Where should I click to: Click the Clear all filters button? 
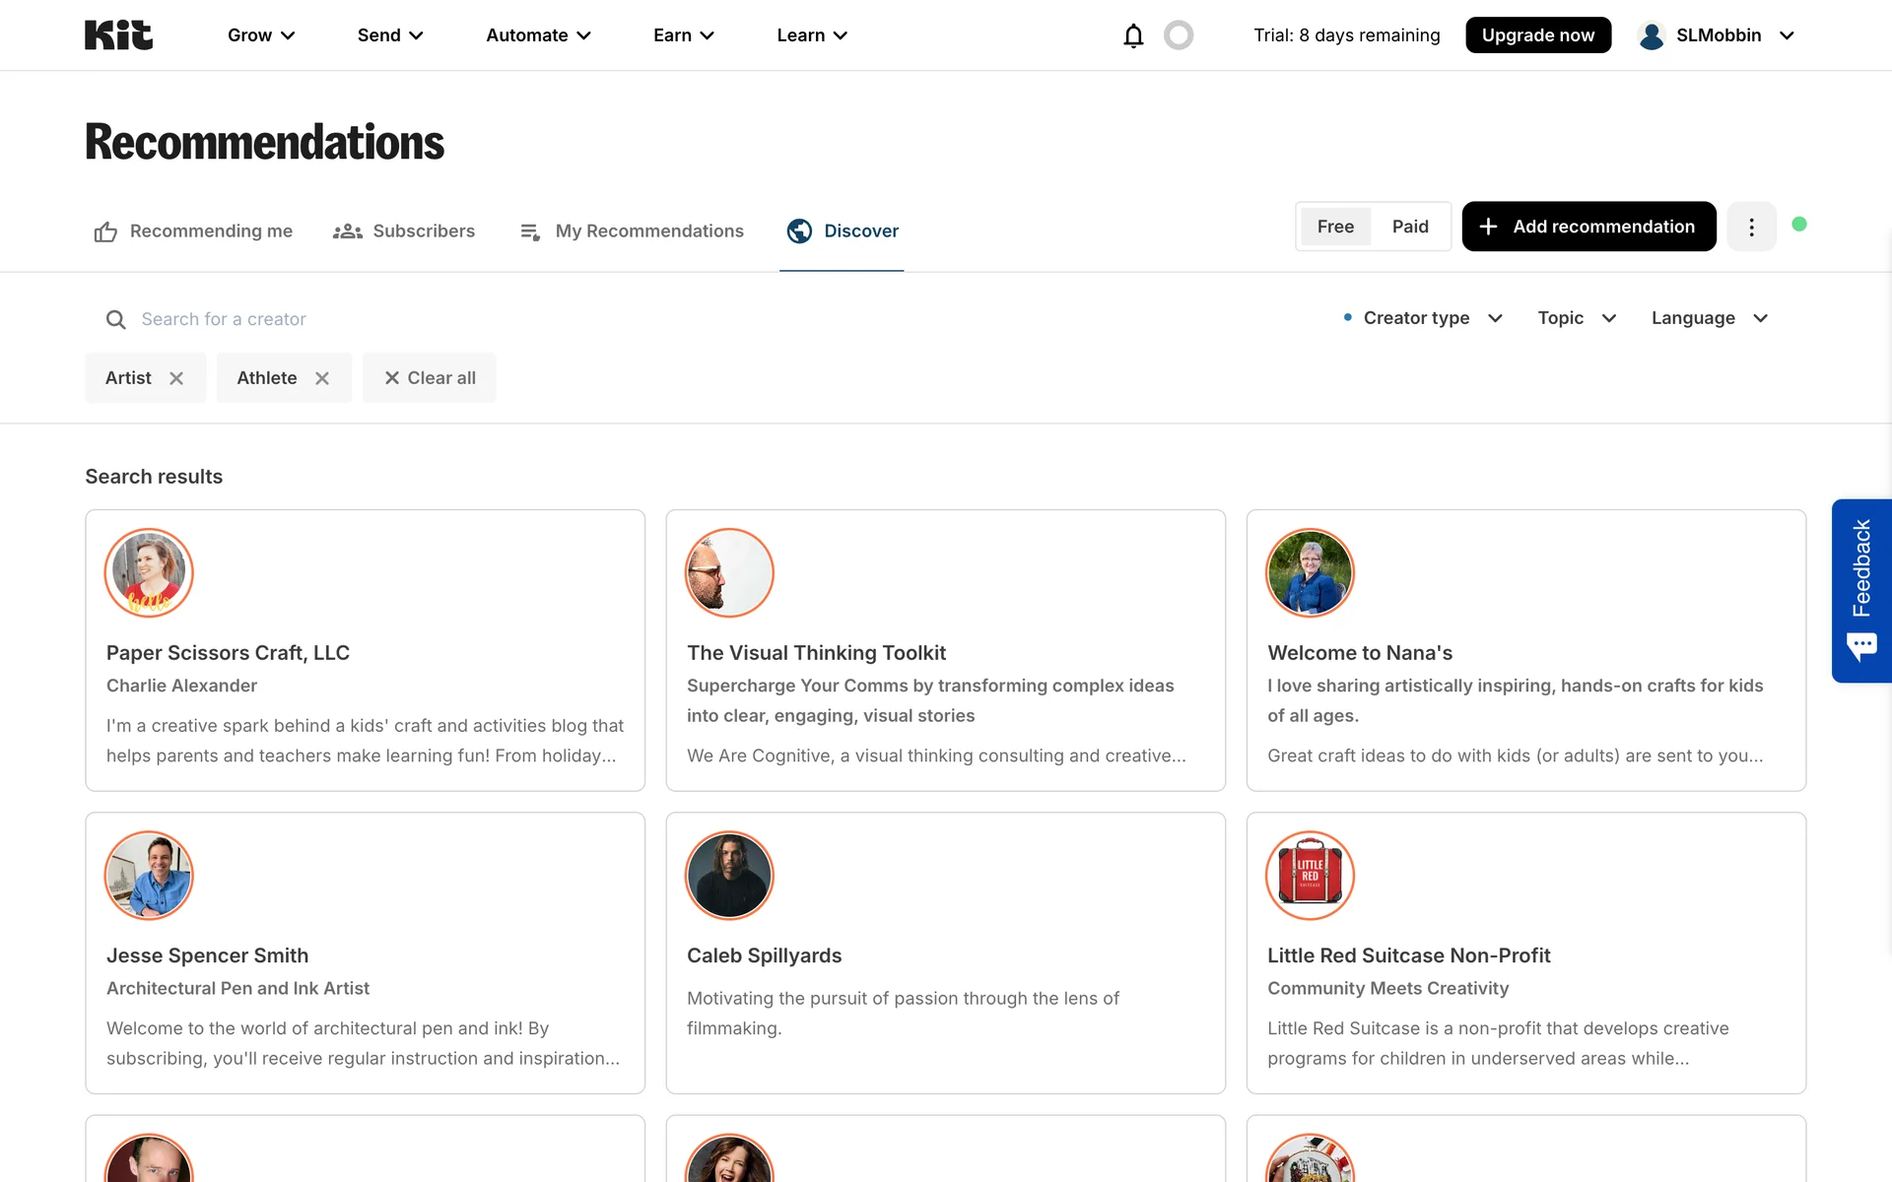[430, 378]
